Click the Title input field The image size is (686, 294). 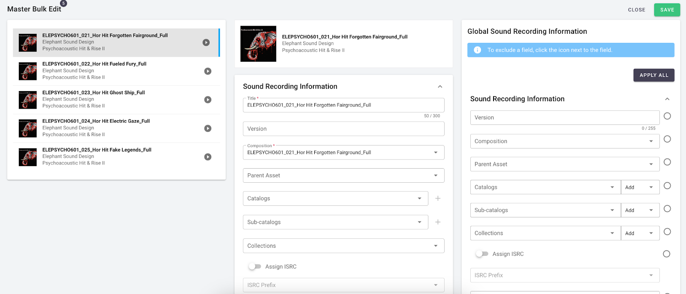pyautogui.click(x=343, y=105)
